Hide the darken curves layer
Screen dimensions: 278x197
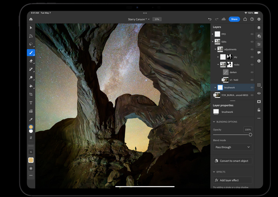point(252,72)
